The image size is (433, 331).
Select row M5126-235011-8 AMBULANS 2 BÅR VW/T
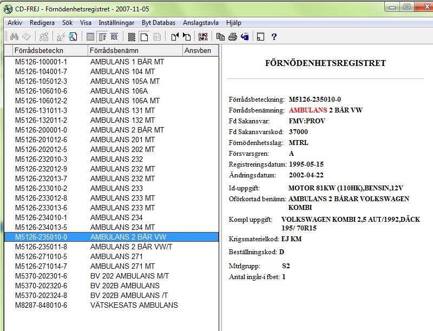[x=130, y=247]
